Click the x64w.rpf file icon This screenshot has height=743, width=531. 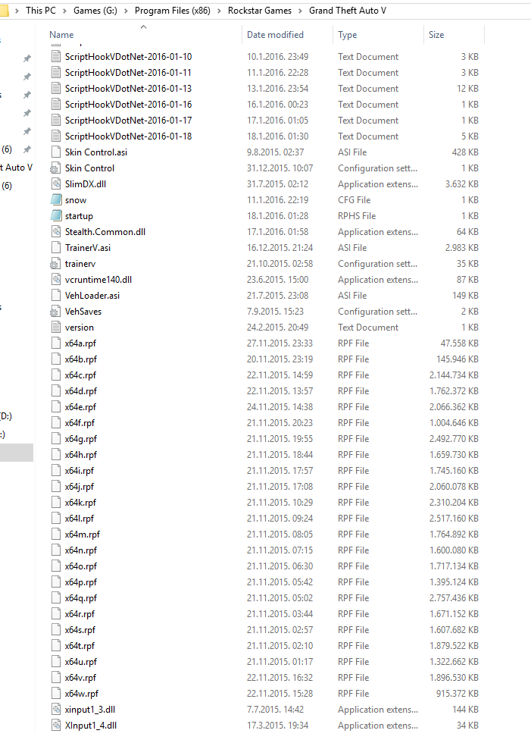[56, 694]
